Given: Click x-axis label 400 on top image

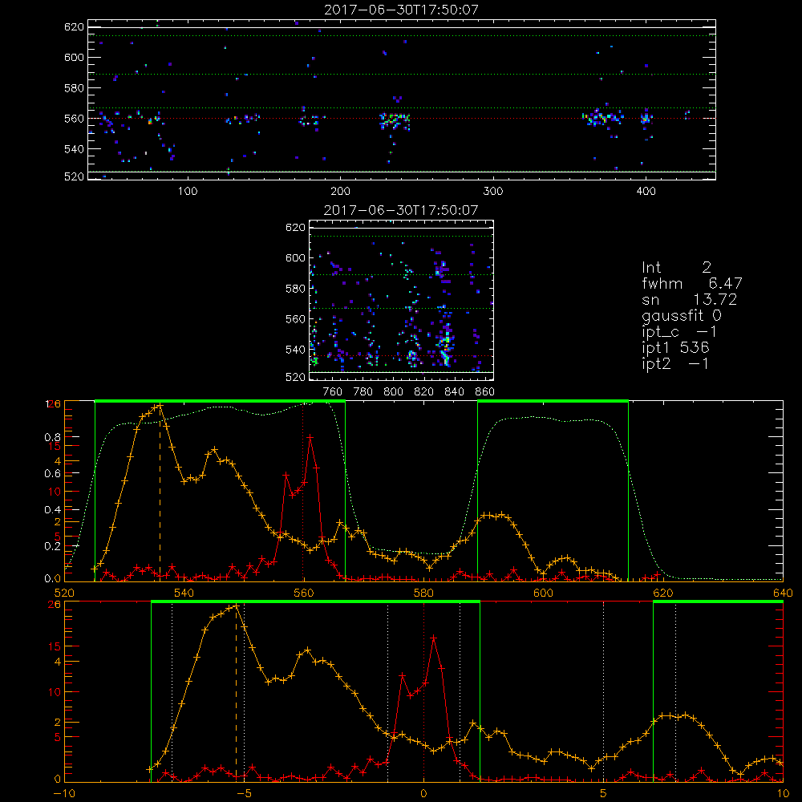Looking at the screenshot, I should [x=646, y=192].
